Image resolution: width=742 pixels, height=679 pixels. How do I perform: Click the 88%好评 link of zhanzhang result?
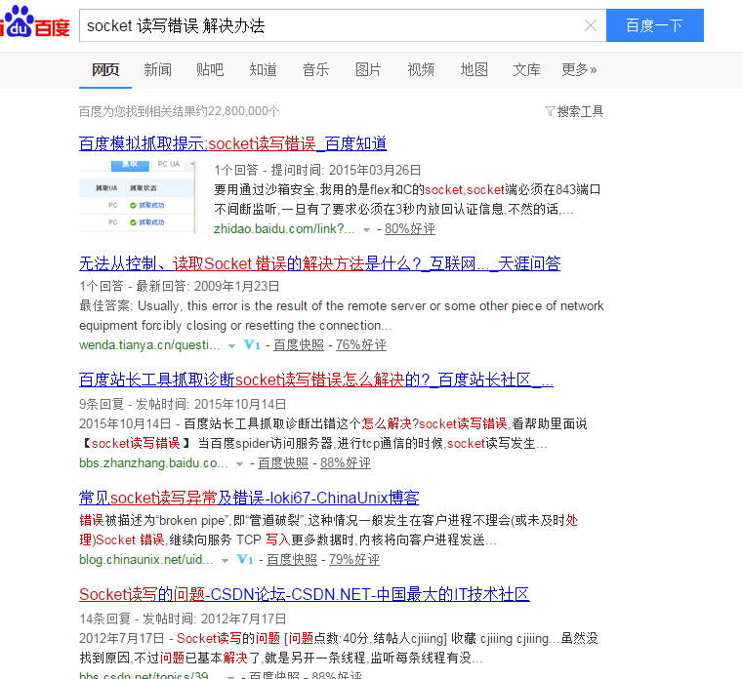346,463
